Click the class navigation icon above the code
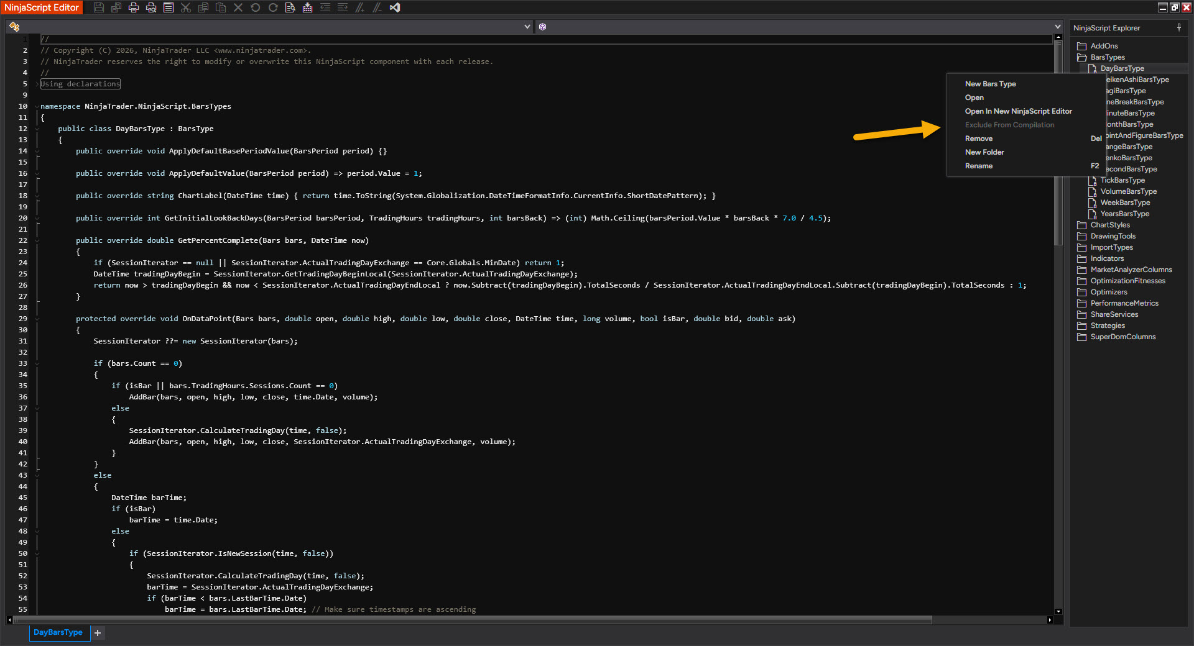The width and height of the screenshot is (1194, 646). (14, 27)
